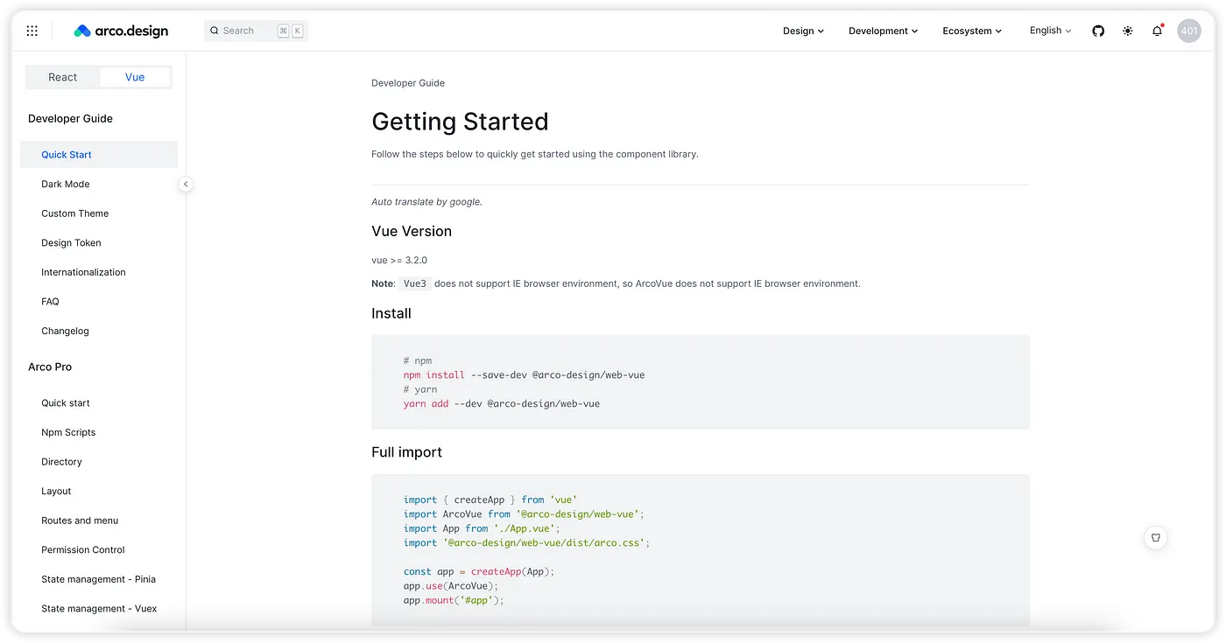Focus the Search input field

coord(256,31)
